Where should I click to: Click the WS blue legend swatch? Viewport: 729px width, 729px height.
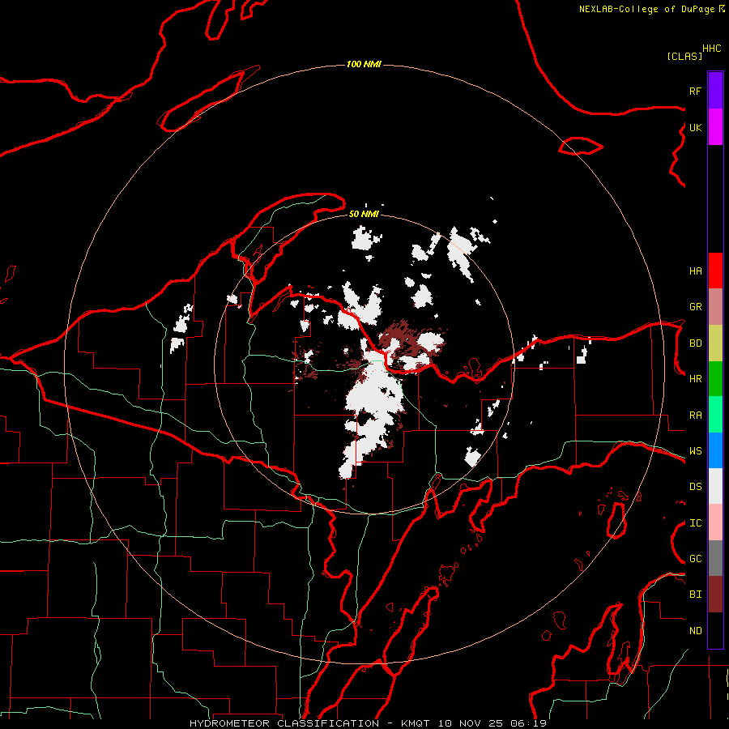click(x=715, y=450)
